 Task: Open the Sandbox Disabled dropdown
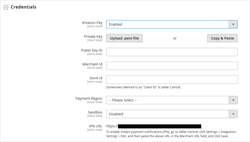[x=172, y=114]
